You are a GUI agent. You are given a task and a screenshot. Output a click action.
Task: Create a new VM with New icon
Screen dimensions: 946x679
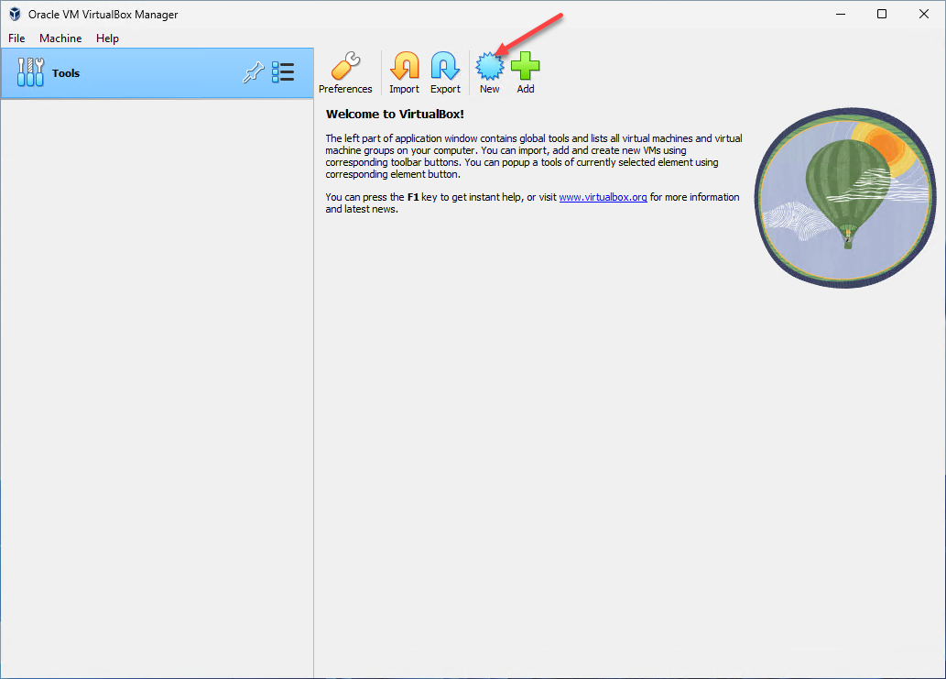coord(489,66)
